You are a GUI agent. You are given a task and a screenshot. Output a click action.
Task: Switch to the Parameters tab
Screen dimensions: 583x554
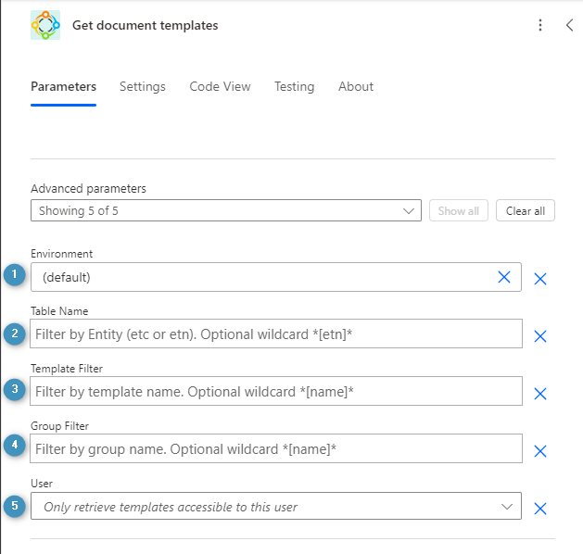(x=64, y=86)
